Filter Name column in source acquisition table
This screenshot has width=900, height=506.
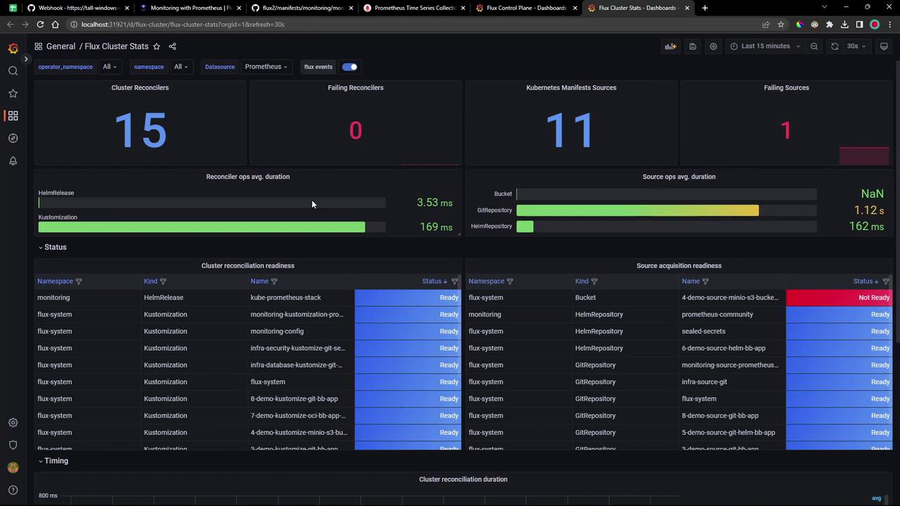pyautogui.click(x=705, y=281)
